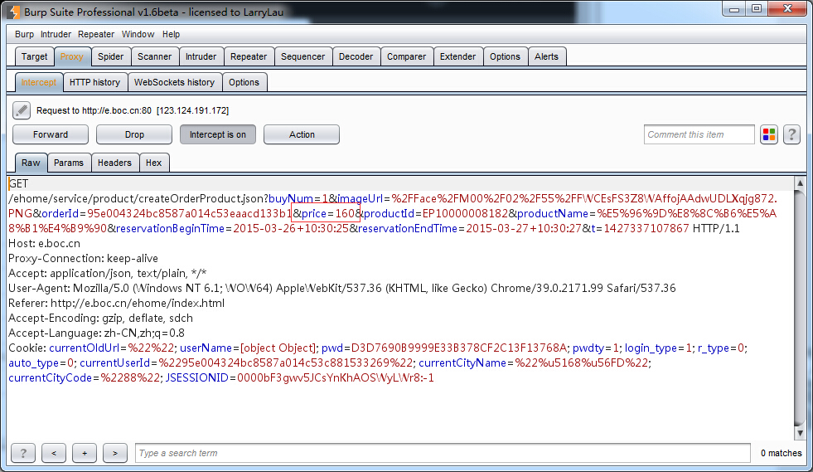Image resolution: width=813 pixels, height=472 pixels.
Task: Open the Window menu
Action: pyautogui.click(x=138, y=34)
